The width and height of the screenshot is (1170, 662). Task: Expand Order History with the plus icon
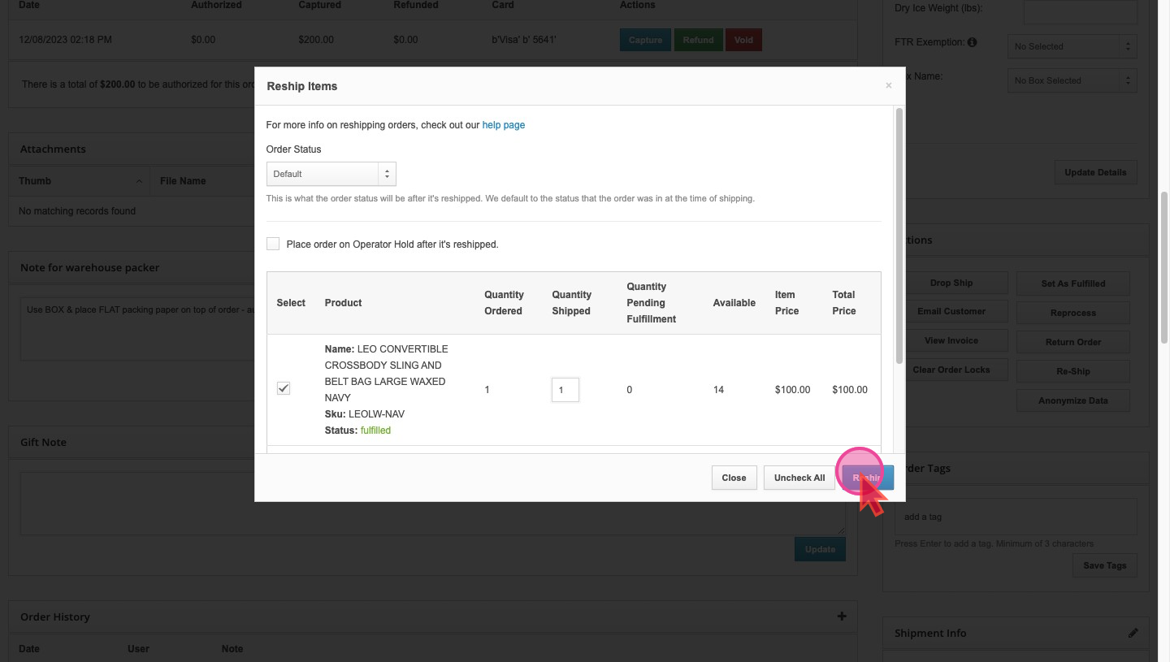point(841,617)
